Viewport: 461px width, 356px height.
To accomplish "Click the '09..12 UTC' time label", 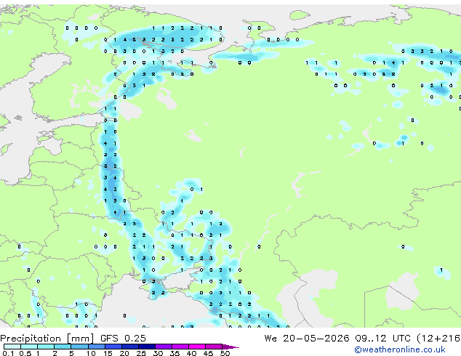I will click(x=382, y=339).
